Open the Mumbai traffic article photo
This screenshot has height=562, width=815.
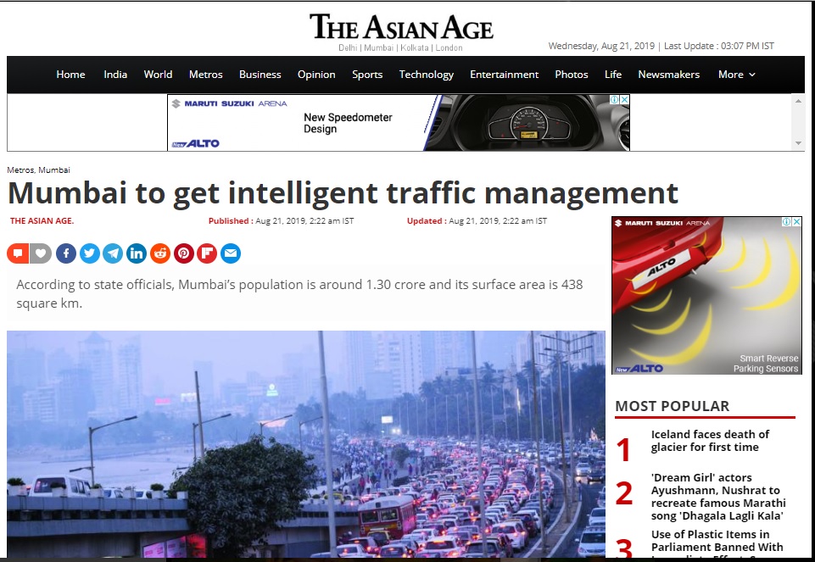[x=306, y=444]
